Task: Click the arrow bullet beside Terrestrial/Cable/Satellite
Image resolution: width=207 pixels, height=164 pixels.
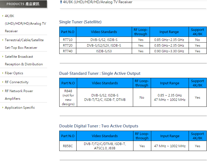Action: 3,40
